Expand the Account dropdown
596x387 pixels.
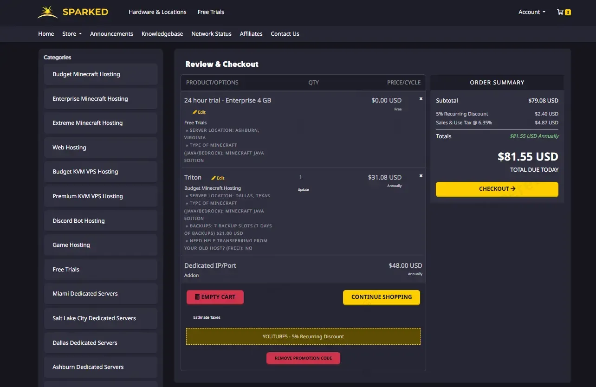(531, 12)
